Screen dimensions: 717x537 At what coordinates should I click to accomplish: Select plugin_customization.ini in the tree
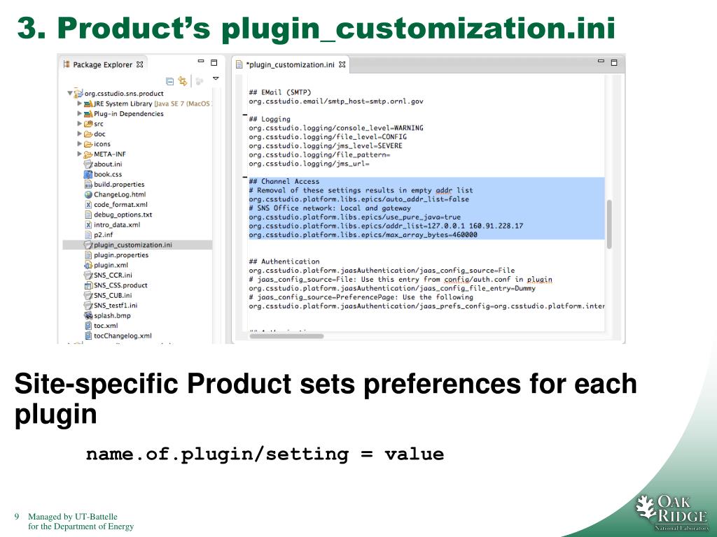coord(132,245)
